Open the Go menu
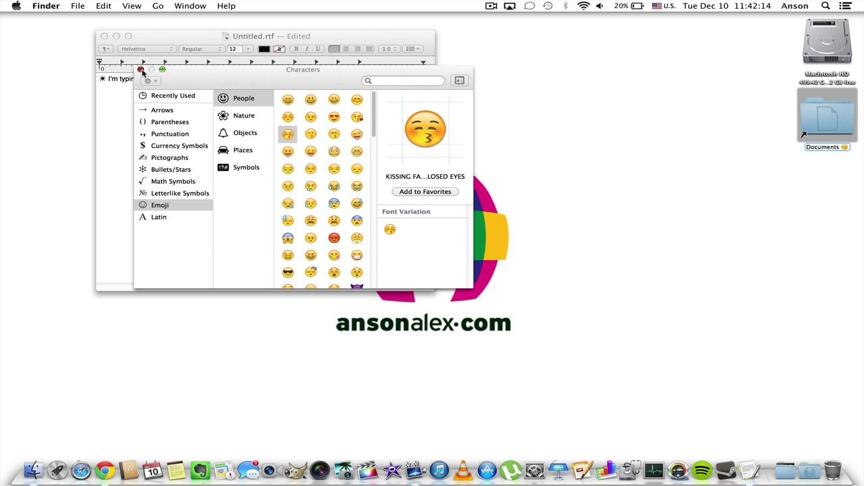This screenshot has width=864, height=486. [158, 6]
